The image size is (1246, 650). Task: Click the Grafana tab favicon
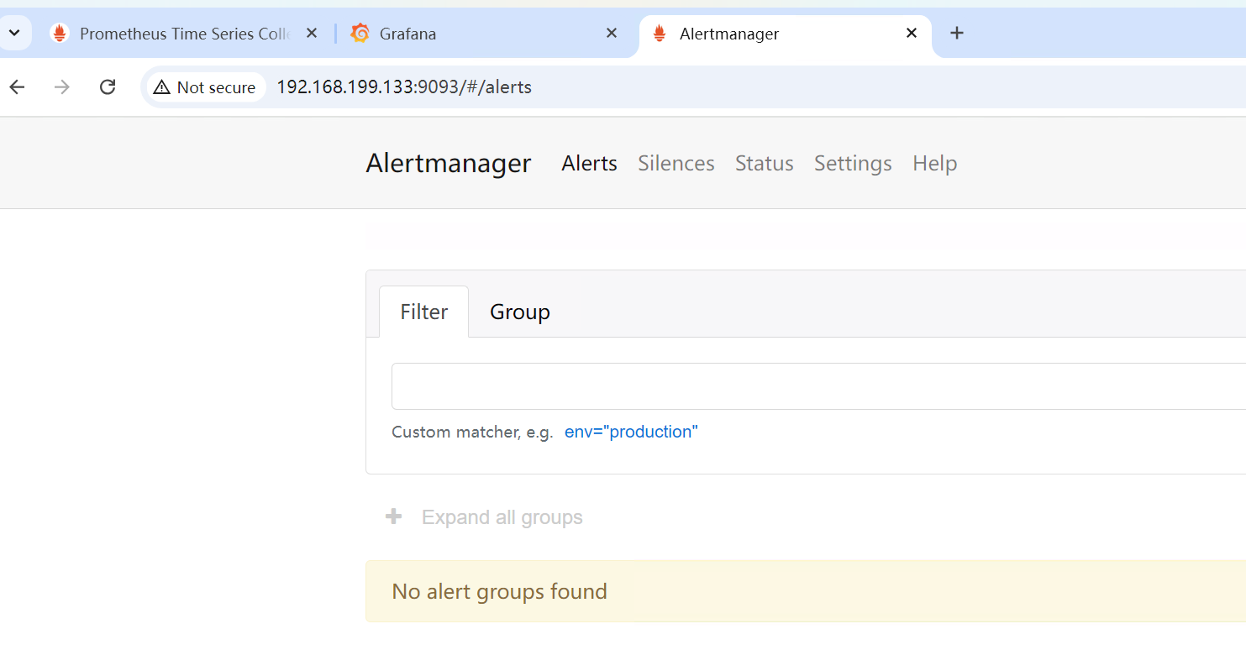tap(360, 34)
